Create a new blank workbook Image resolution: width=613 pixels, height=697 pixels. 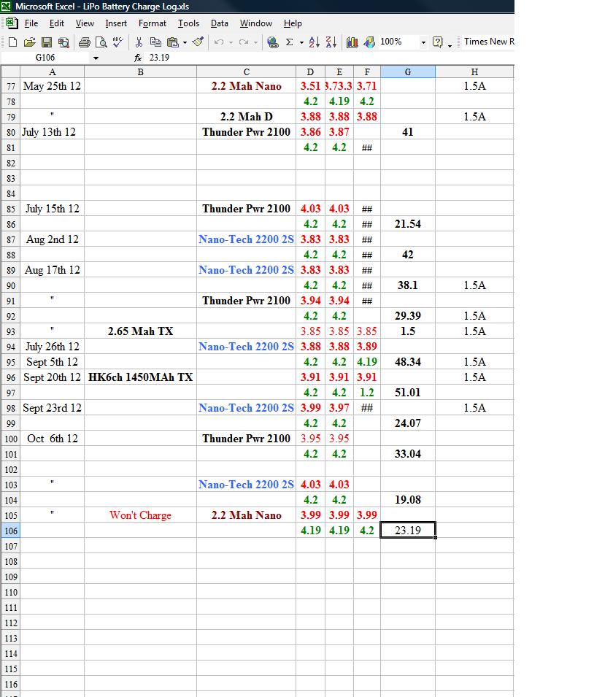[x=11, y=42]
